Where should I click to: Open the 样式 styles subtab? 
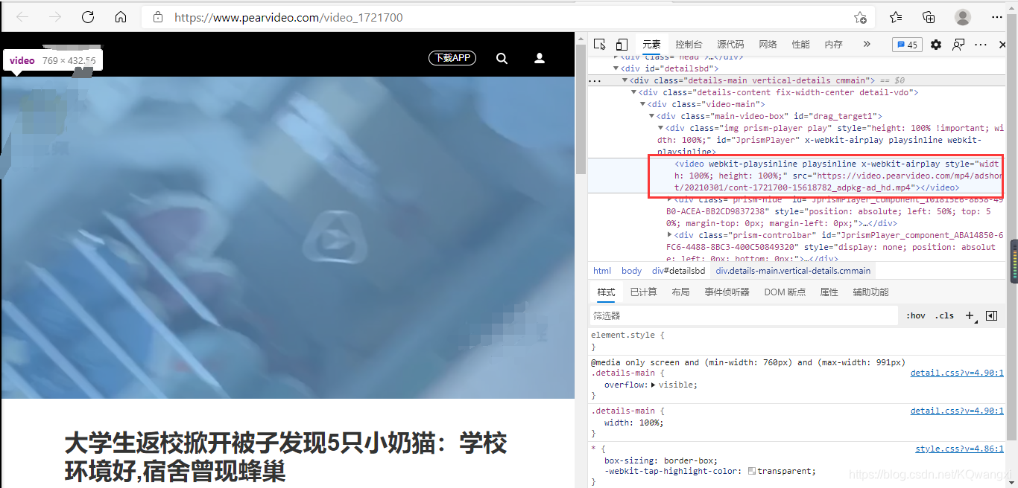point(606,292)
